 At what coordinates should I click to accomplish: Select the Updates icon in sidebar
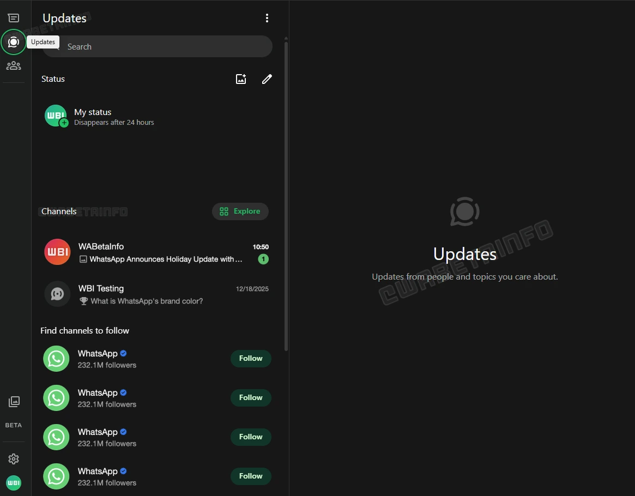click(x=14, y=42)
